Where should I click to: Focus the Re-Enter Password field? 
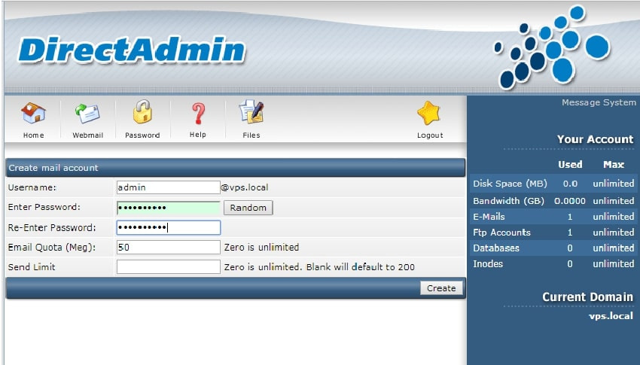pyautogui.click(x=168, y=227)
